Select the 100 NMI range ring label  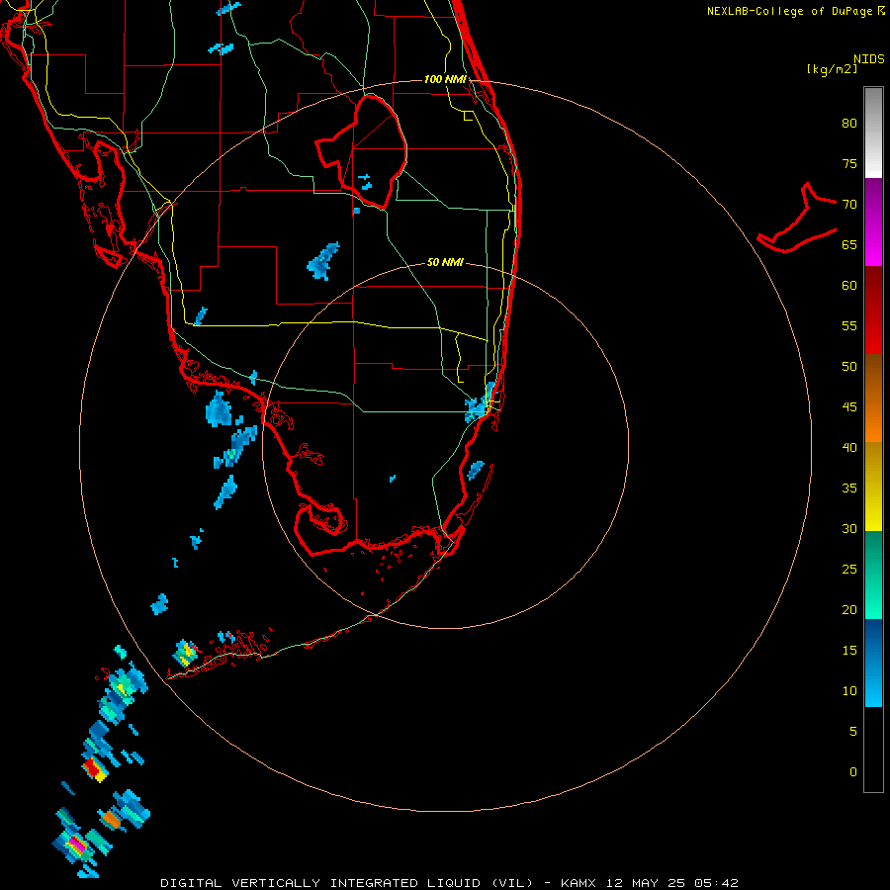pos(445,79)
